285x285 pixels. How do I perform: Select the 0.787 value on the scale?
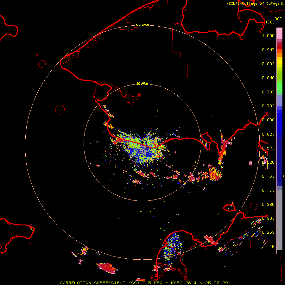(268, 92)
